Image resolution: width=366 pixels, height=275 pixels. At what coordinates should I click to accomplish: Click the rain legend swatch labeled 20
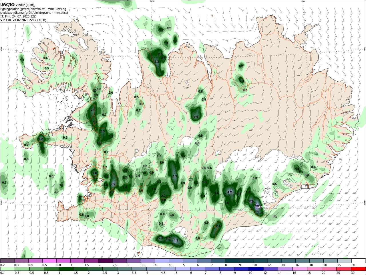(329, 269)
